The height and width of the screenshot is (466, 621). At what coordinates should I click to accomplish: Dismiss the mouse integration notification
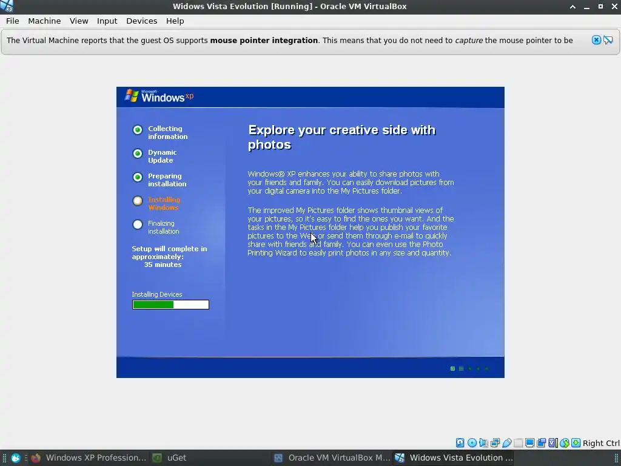tap(596, 40)
